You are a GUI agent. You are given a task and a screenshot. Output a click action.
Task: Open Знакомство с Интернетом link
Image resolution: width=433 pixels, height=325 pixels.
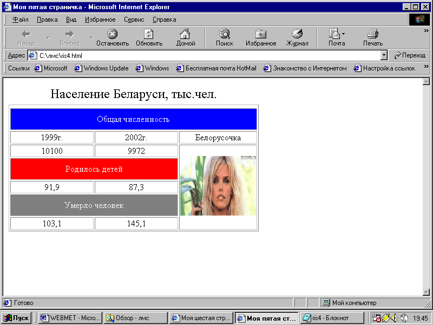pyautogui.click(x=305, y=68)
